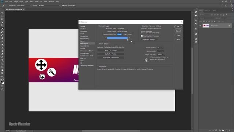The width and height of the screenshot is (234, 132).
Task: Select the Rectangular Marquee tool
Action: (x=2, y=16)
